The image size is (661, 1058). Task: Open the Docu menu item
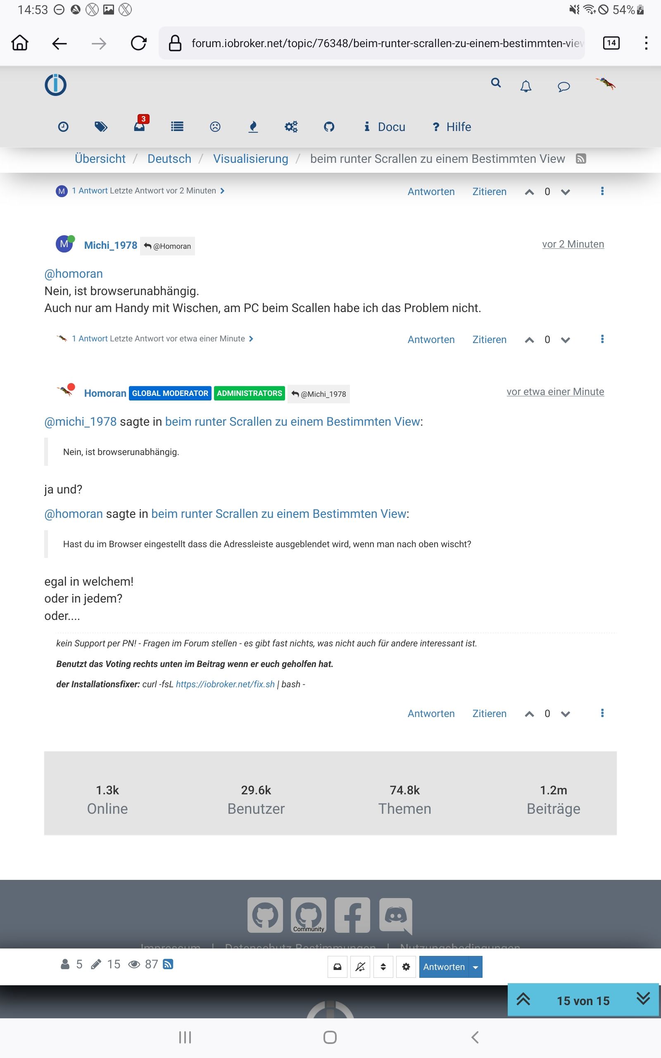[x=385, y=127]
